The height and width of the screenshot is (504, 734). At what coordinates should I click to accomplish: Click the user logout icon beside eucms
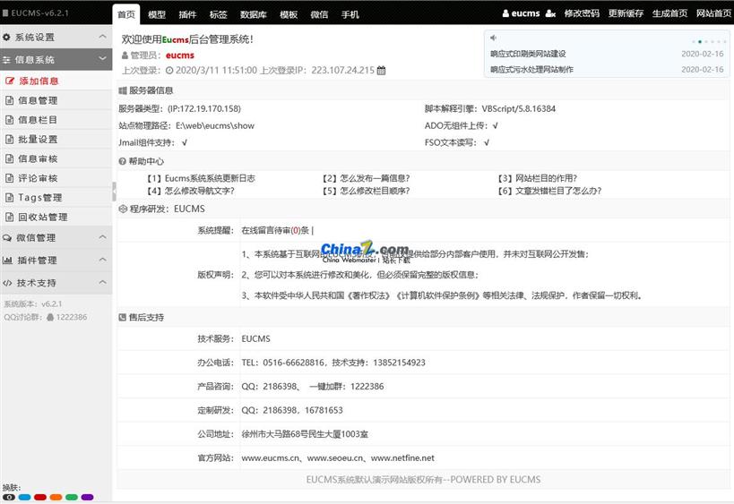(x=550, y=14)
